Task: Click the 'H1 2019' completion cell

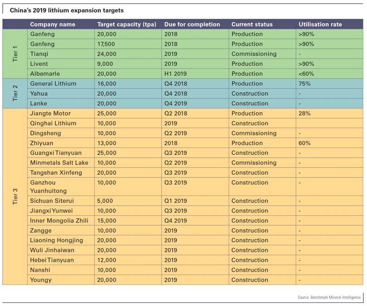Action: 176,74
